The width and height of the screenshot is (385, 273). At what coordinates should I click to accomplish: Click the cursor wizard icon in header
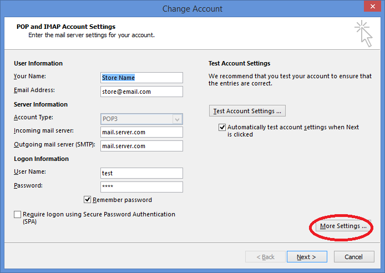pos(363,33)
